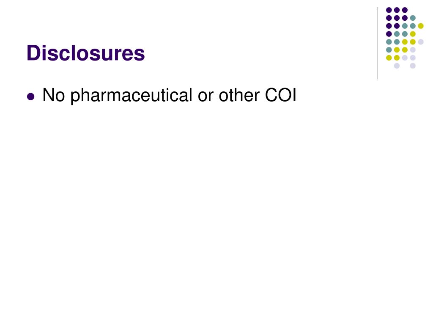The height and width of the screenshot is (325, 433).
Task: Click the bottom-right lavender dot of the grid
Action: [413, 66]
